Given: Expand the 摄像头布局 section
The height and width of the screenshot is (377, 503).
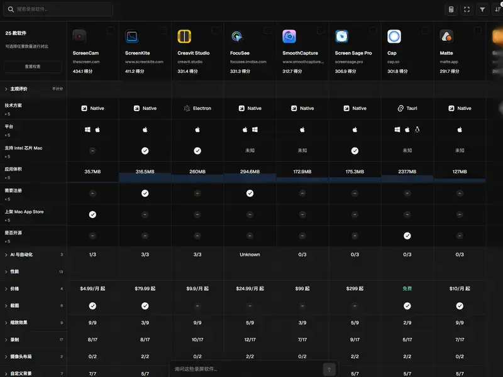Looking at the screenshot, I should [33, 356].
